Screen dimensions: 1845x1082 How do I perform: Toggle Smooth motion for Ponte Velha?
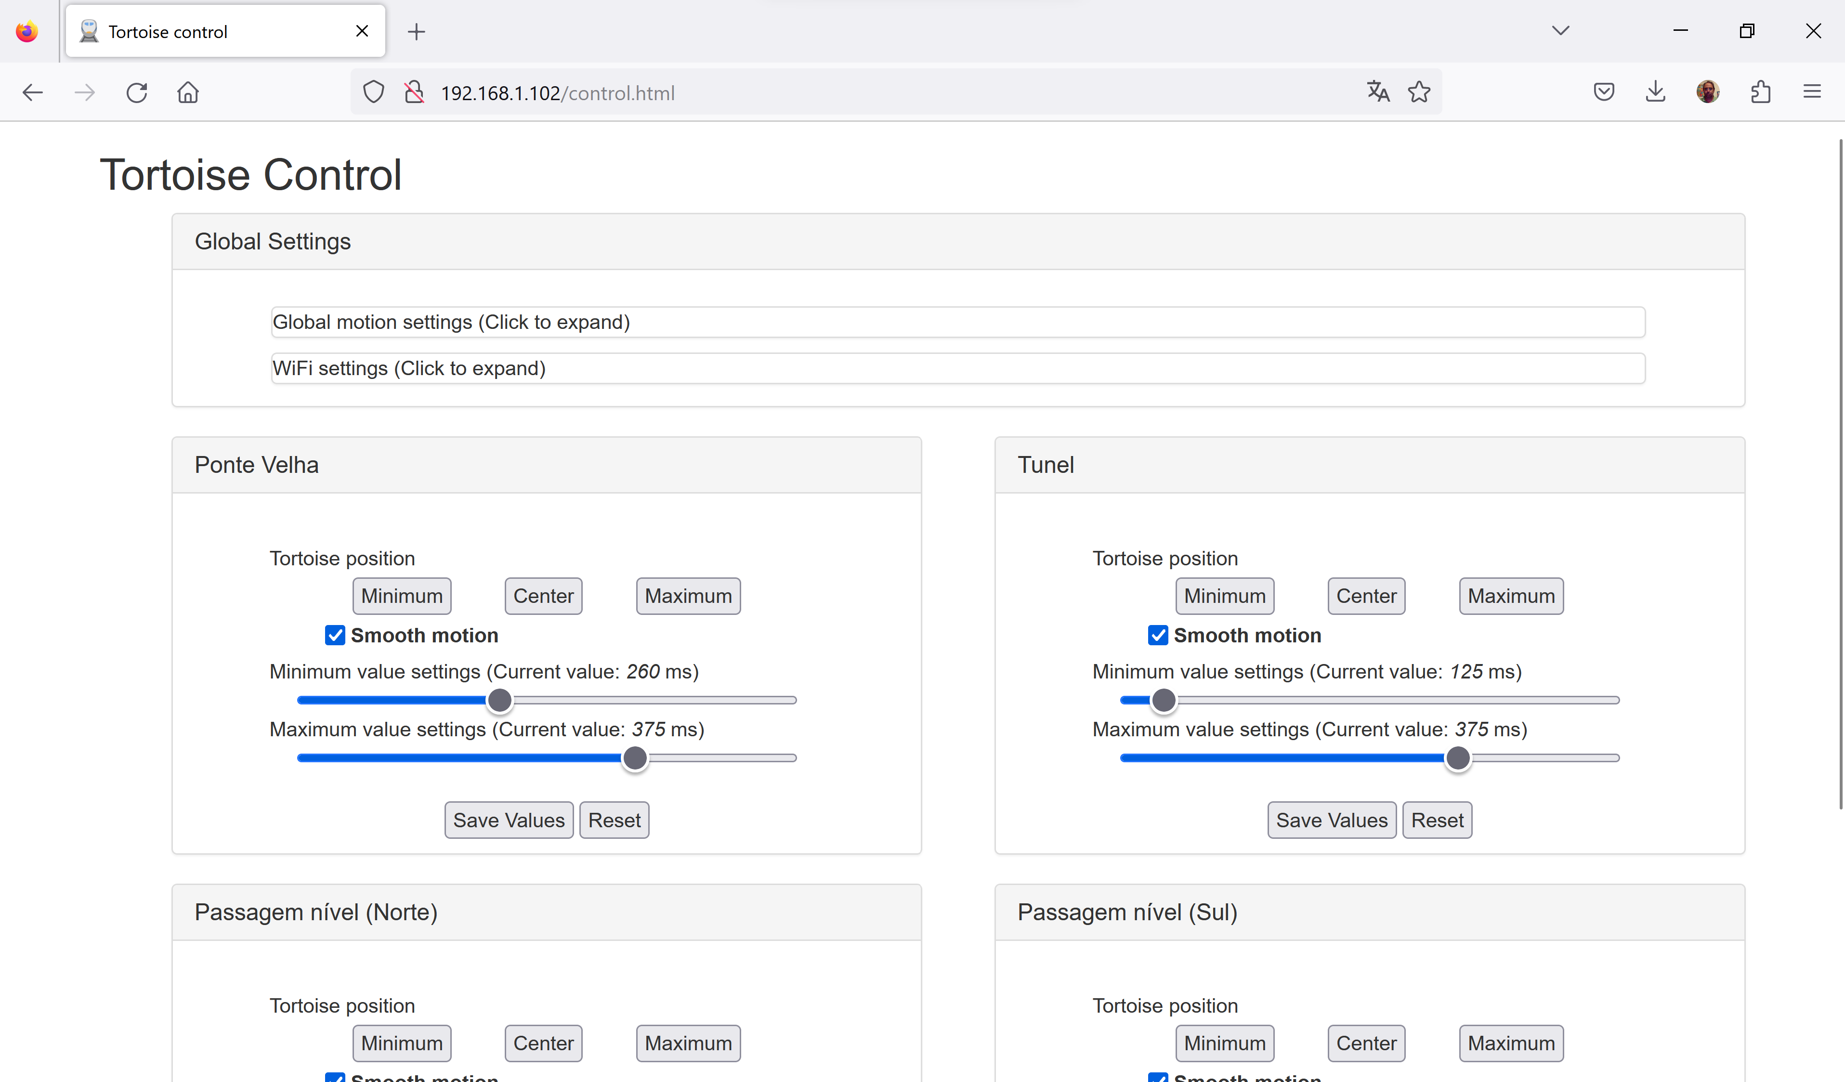(x=335, y=636)
